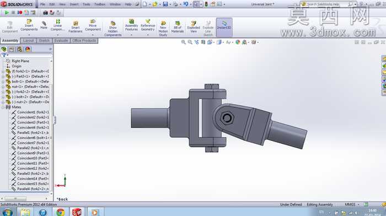Viewport: 386px width, 216px height.
Task: Click the Rebuild traffic light icon
Action: 206,4
